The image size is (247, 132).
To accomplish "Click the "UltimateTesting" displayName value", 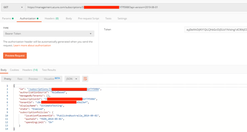I will (52, 106).
